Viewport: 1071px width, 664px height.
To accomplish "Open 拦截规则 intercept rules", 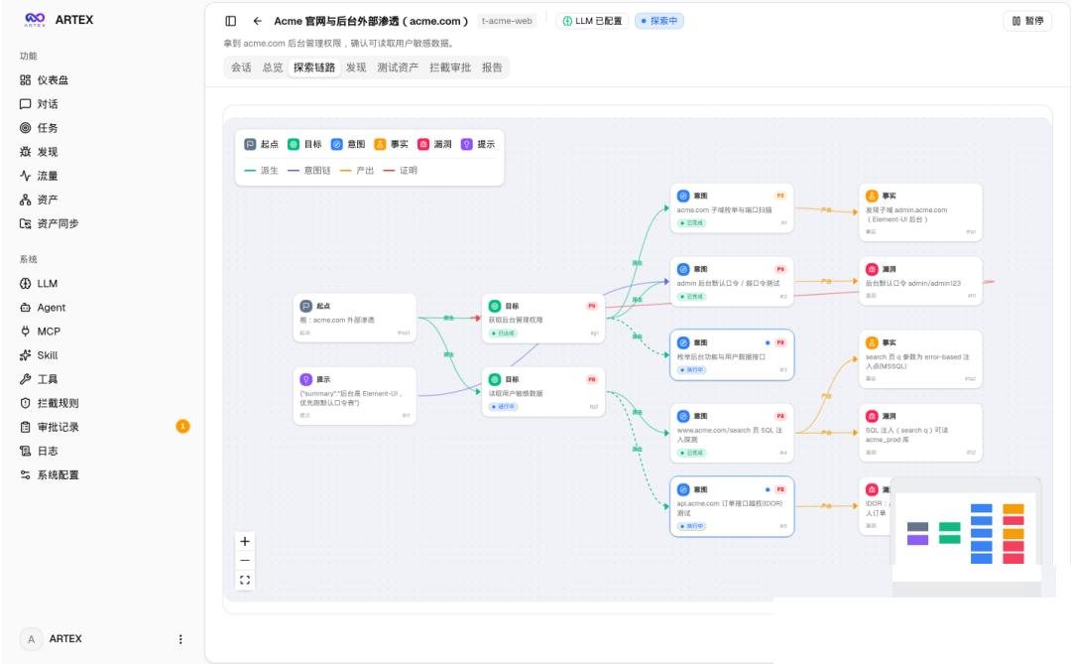I will [x=50, y=403].
